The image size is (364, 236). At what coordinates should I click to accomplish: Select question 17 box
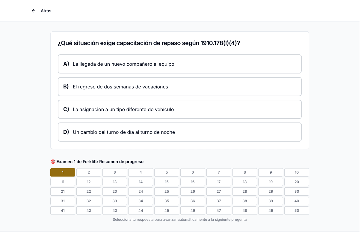point(219,182)
